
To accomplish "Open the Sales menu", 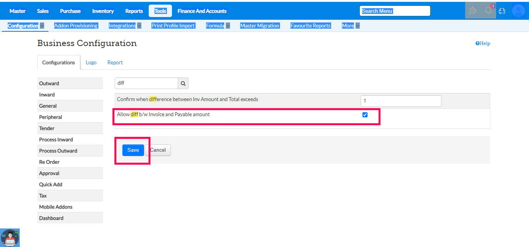I will [43, 11].
